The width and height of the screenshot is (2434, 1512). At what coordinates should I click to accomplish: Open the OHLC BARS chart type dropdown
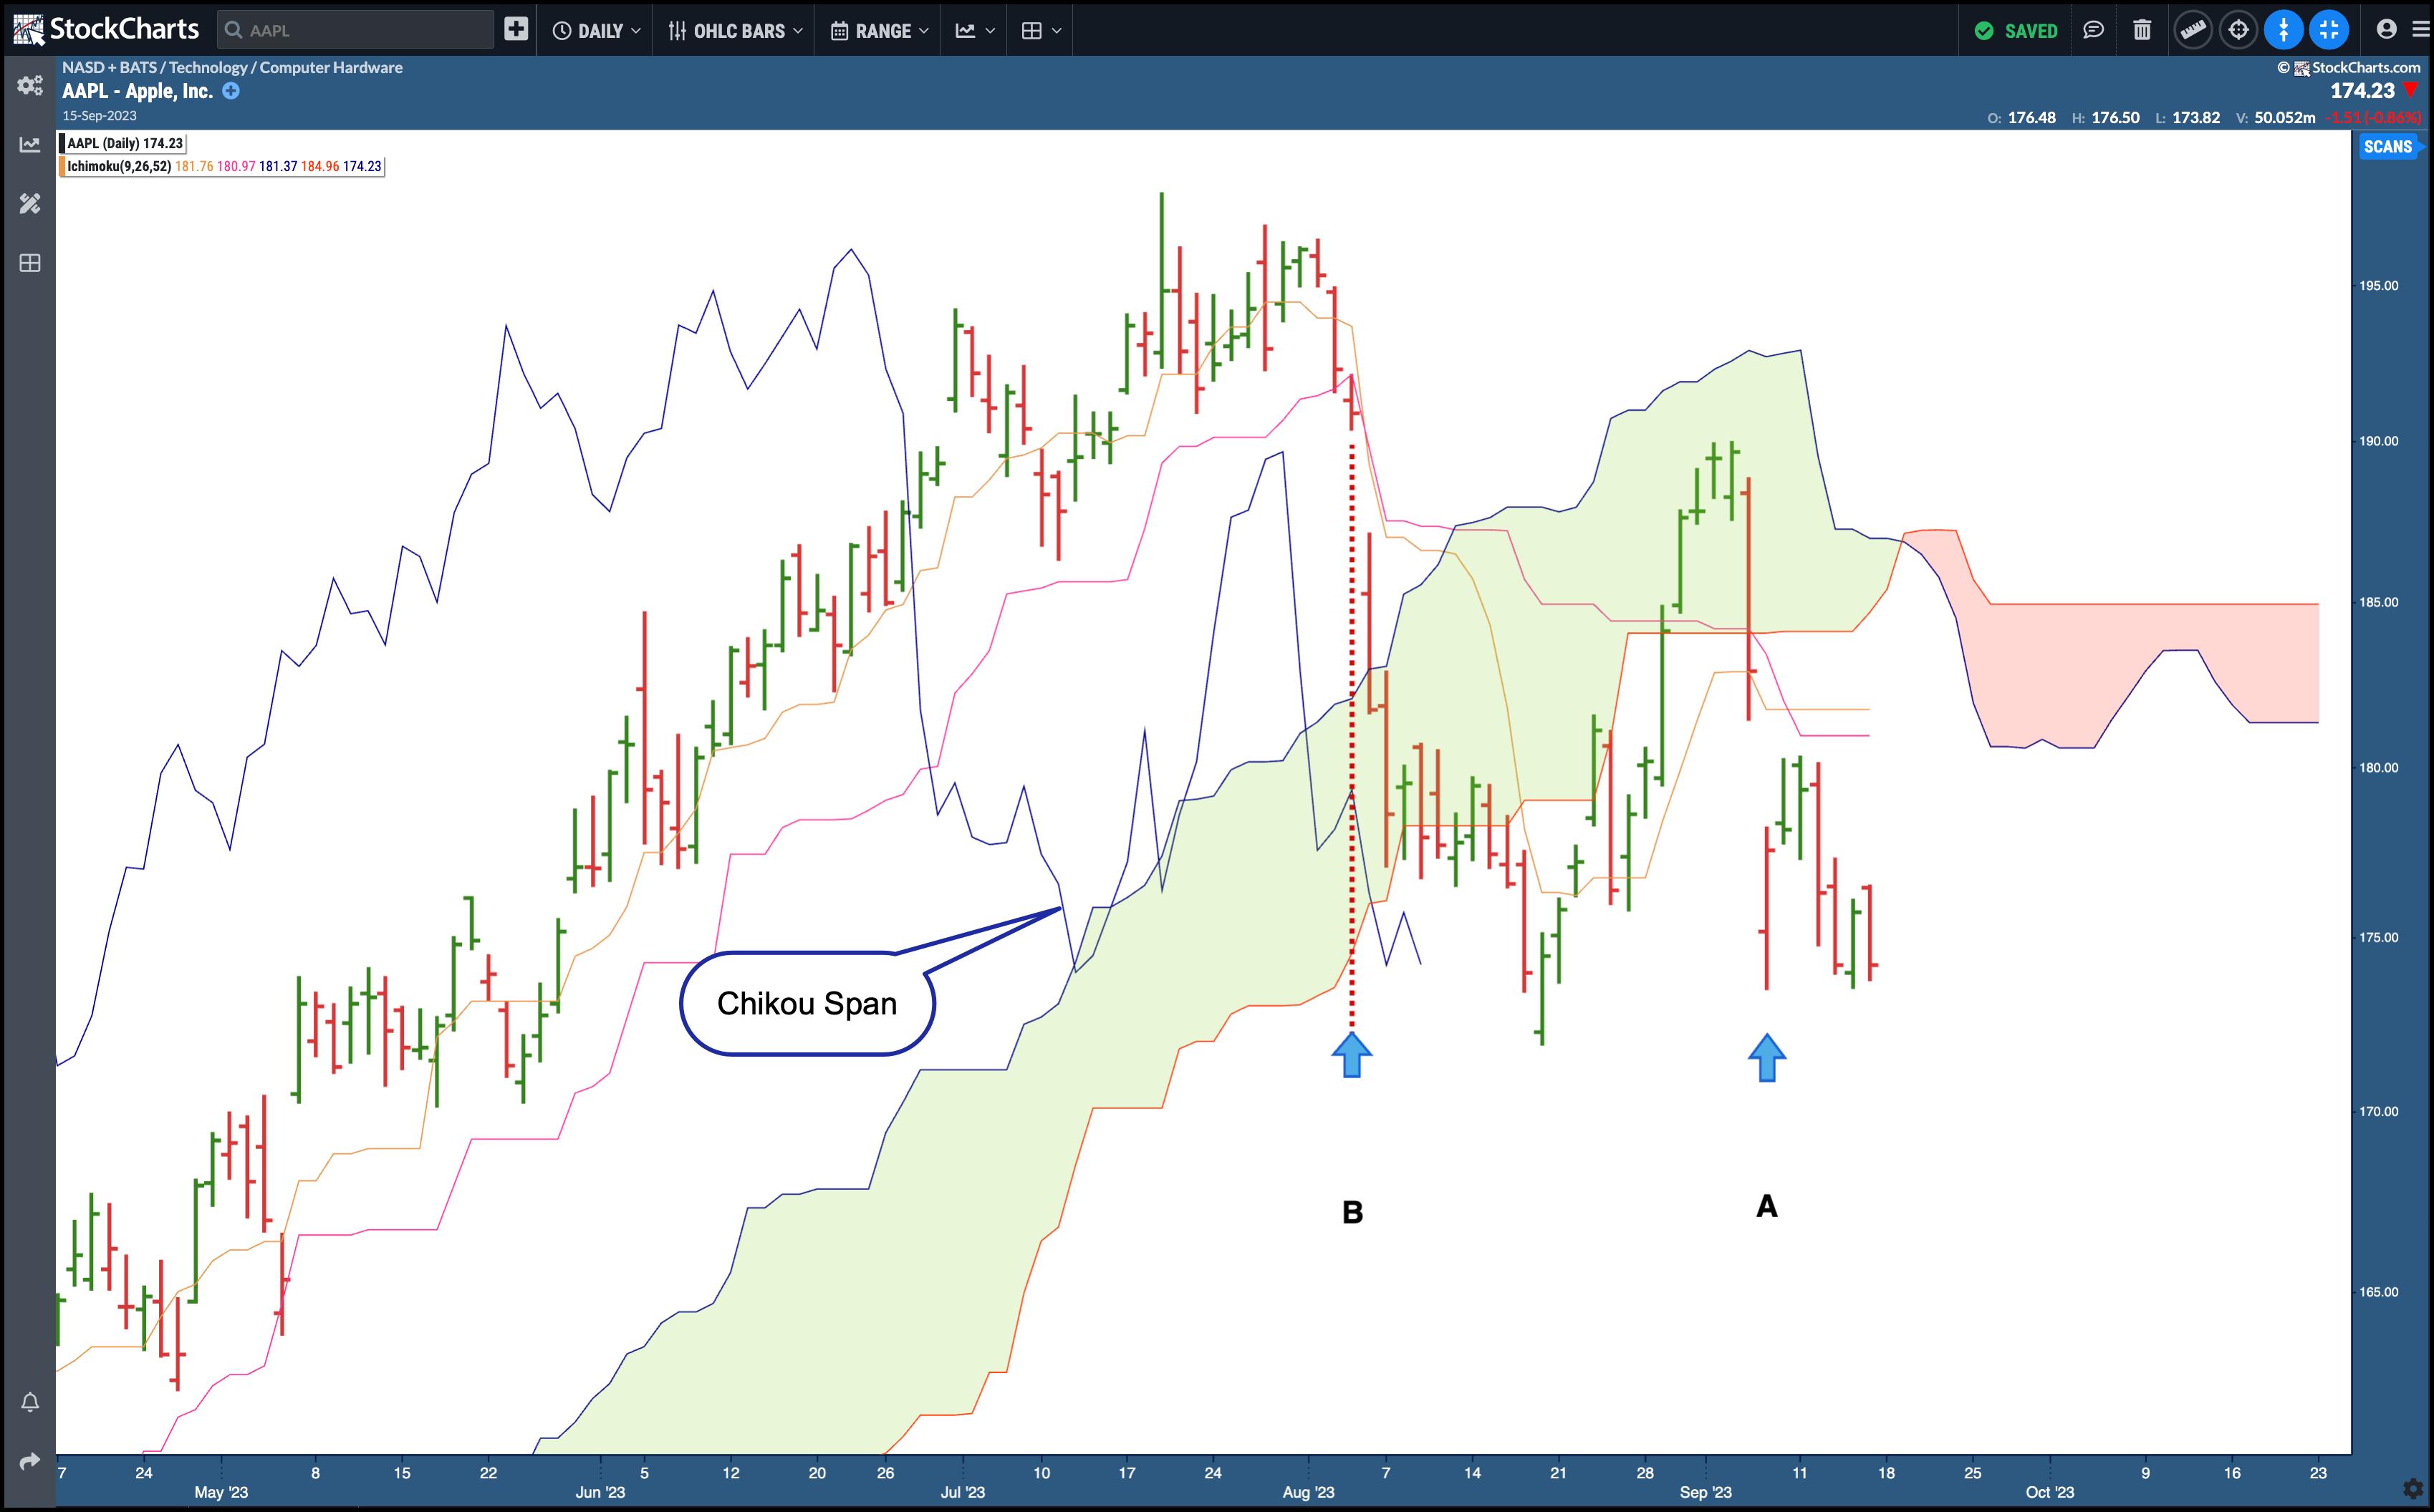(736, 31)
